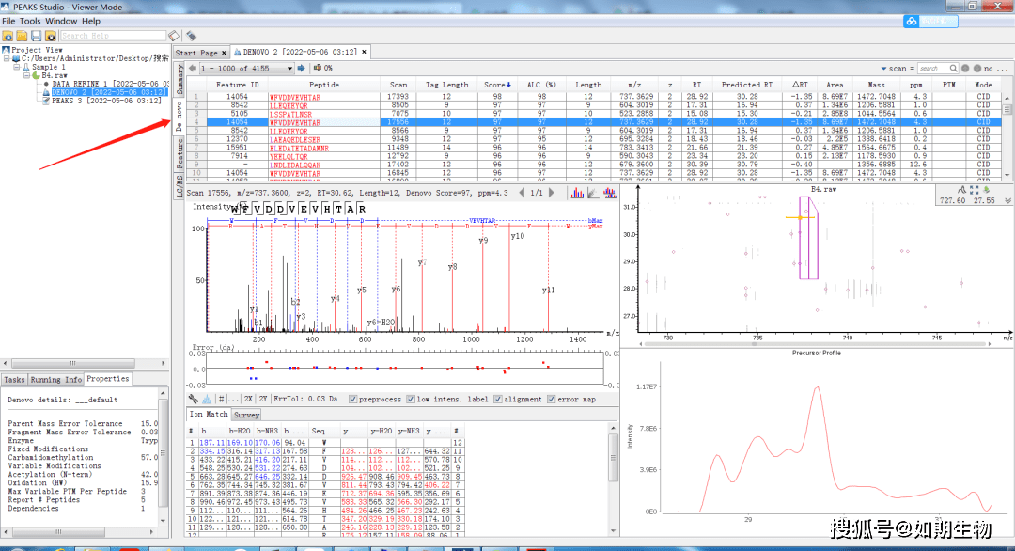
Task: Open the 1 - 1000 of 4155 dropdown
Action: pyautogui.click(x=289, y=69)
